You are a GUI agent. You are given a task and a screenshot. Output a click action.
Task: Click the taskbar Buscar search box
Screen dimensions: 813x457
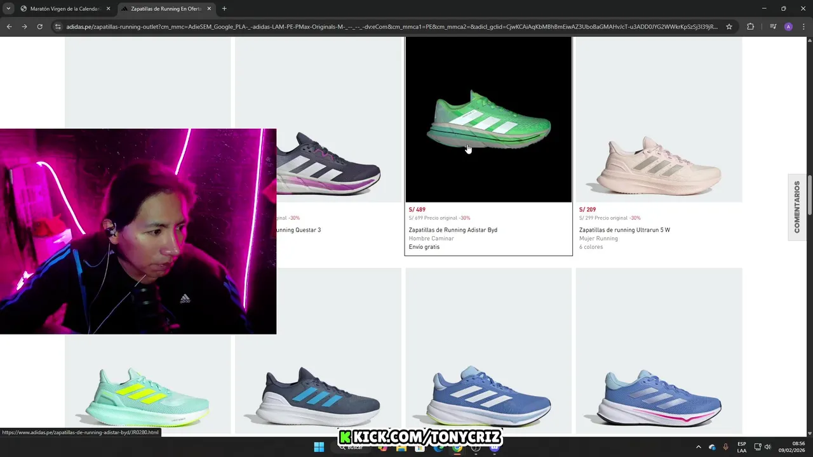[351, 447]
